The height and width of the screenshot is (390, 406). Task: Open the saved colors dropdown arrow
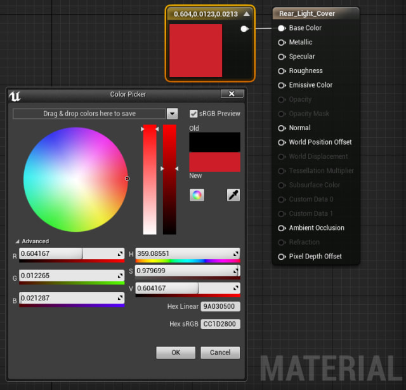172,114
